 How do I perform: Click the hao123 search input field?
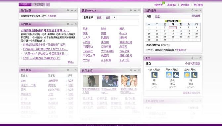(x=110, y=23)
